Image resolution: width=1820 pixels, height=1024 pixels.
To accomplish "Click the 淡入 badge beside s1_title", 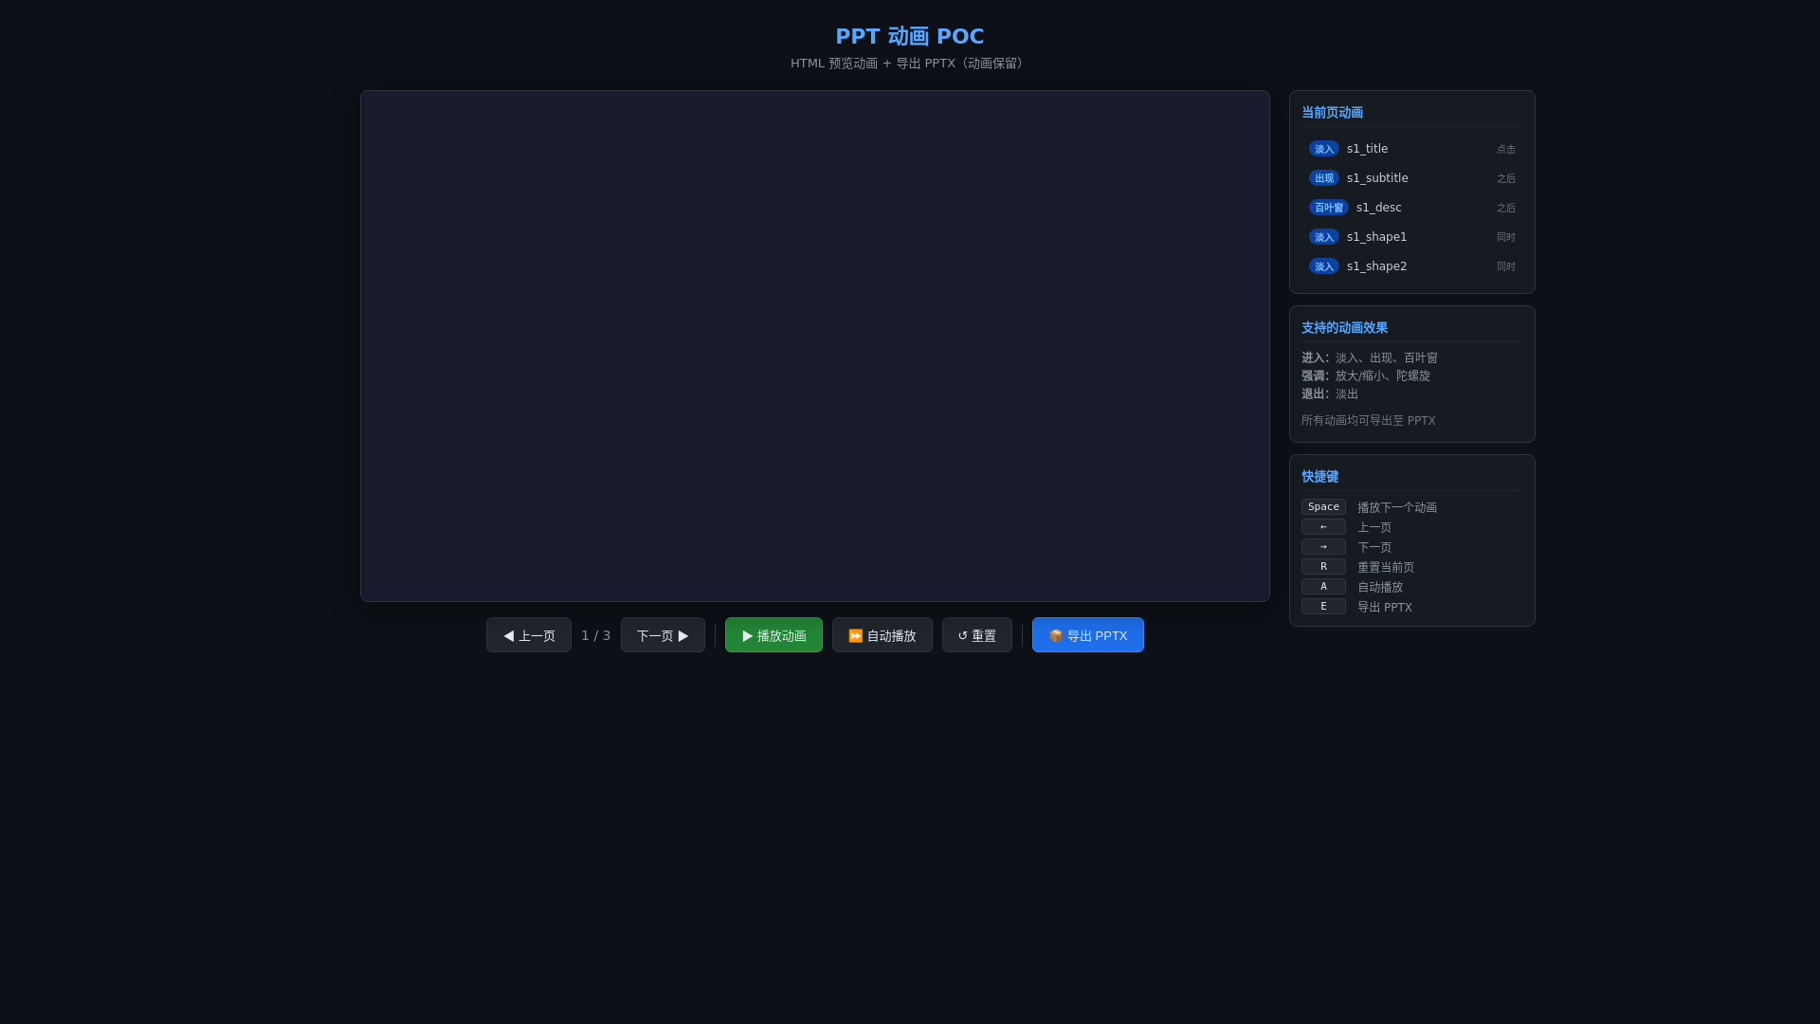I will (x=1324, y=149).
